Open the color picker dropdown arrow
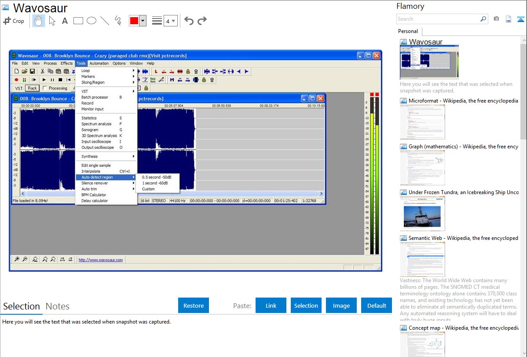This screenshot has height=357, width=527. tap(143, 21)
